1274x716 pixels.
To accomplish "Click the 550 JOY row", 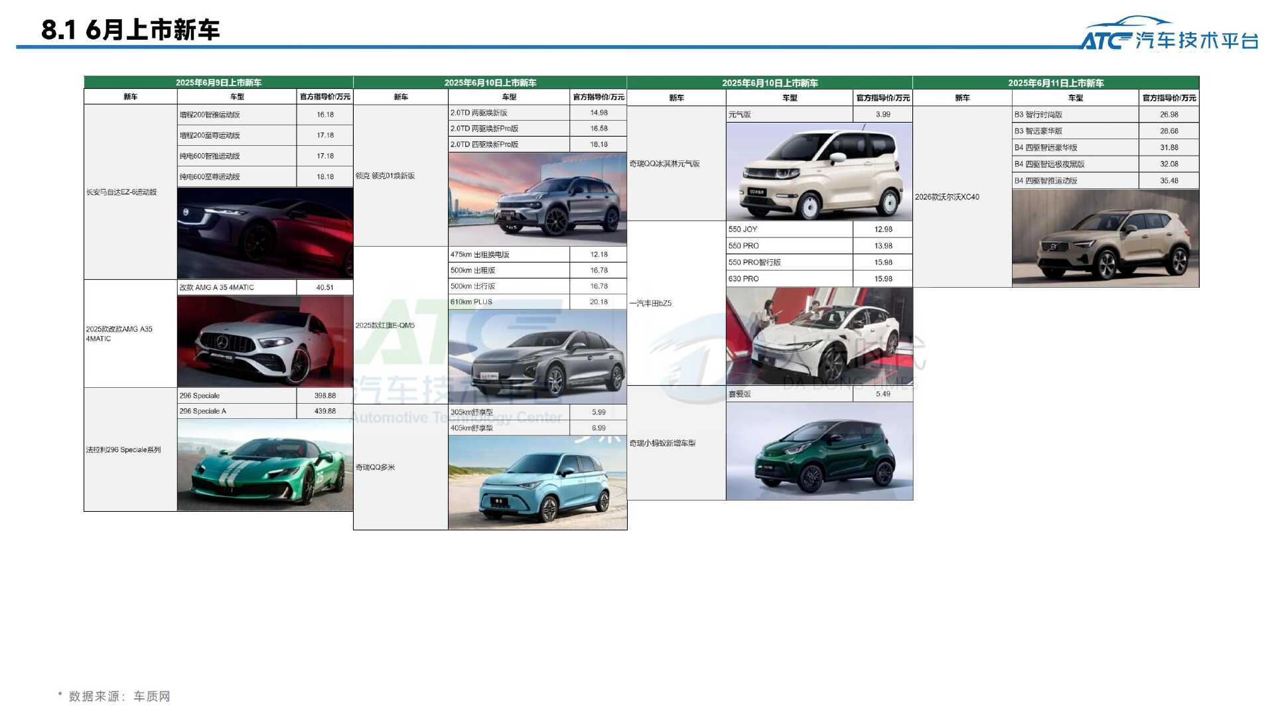I will tap(819, 229).
